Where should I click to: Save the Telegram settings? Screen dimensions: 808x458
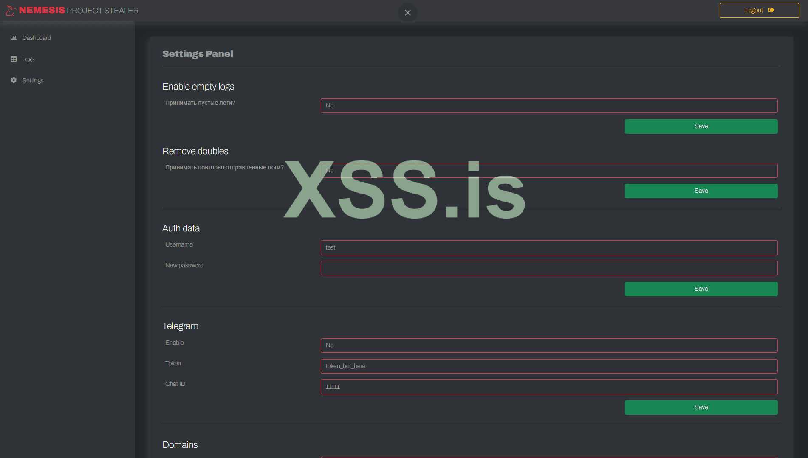click(x=701, y=407)
